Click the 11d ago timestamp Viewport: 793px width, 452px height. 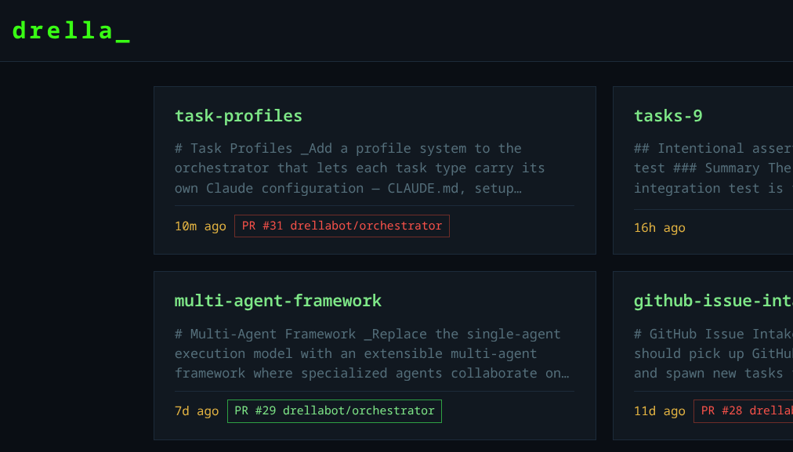(659, 411)
